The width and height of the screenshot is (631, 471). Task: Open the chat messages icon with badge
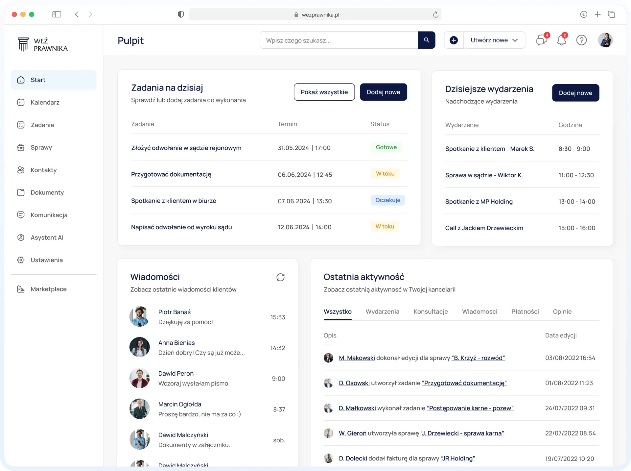tap(541, 40)
